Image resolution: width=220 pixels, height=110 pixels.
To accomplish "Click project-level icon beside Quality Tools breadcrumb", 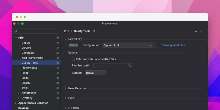I will pyautogui.click(x=94, y=31).
